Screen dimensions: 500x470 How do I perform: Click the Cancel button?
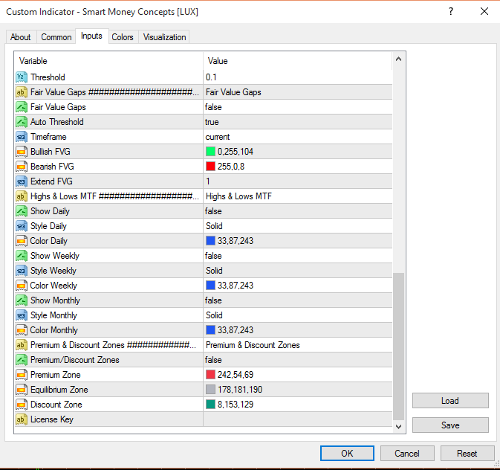tap(407, 454)
